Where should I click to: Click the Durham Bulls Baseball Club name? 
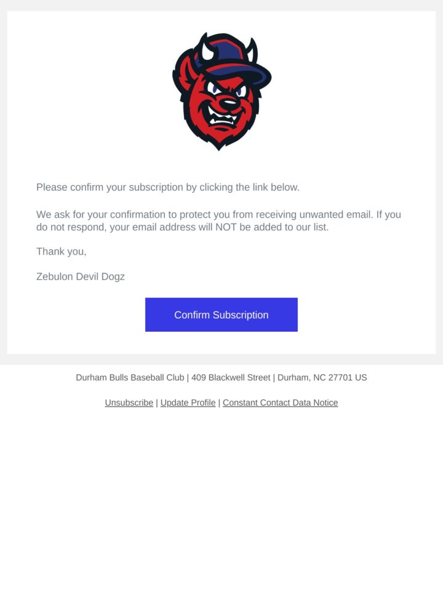130,377
